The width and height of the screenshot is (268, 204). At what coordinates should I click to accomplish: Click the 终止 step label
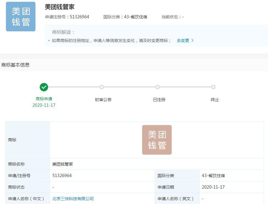tap(215, 100)
